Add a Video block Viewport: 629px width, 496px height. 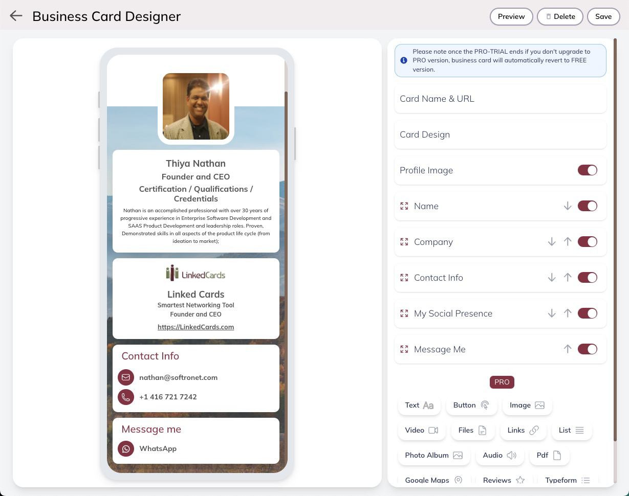(421, 430)
